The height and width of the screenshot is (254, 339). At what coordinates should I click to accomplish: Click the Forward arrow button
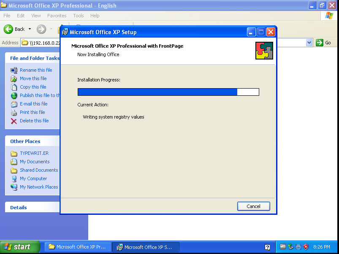coord(41,29)
